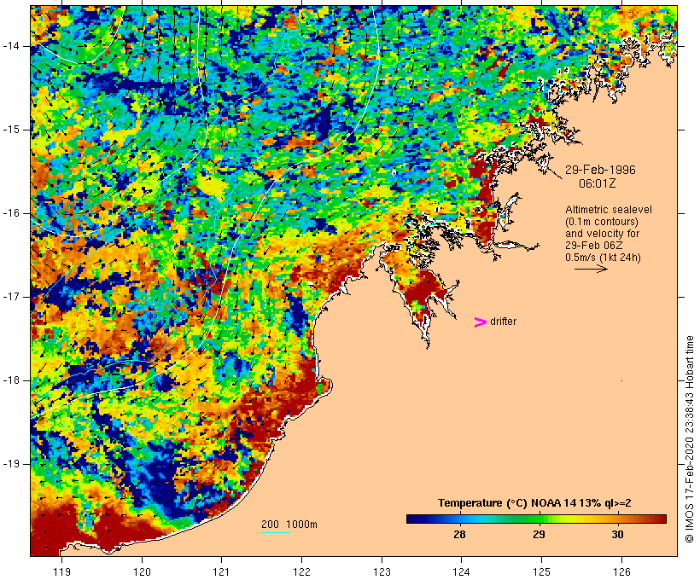Click the temperature colorbar title text
Image resolution: width=700 pixels, height=580 pixels.
coord(534,503)
